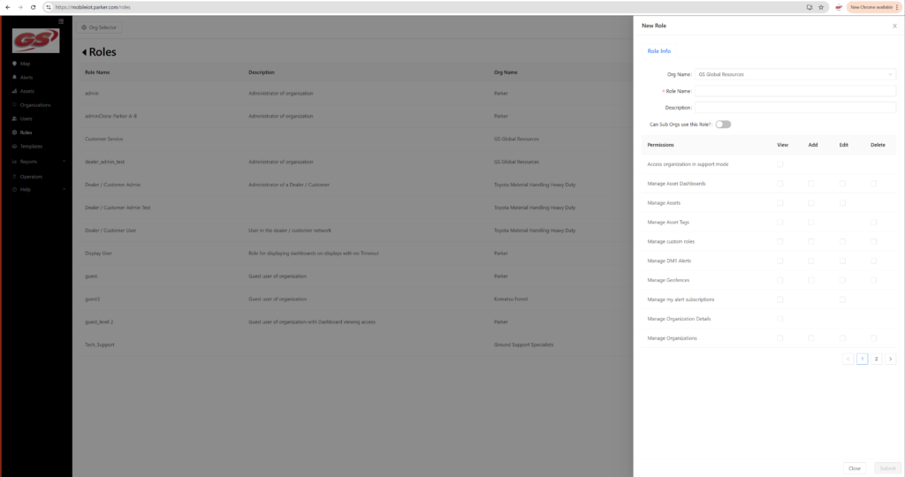This screenshot has width=905, height=477.
Task: Click into the Role Name input field
Action: pos(795,91)
